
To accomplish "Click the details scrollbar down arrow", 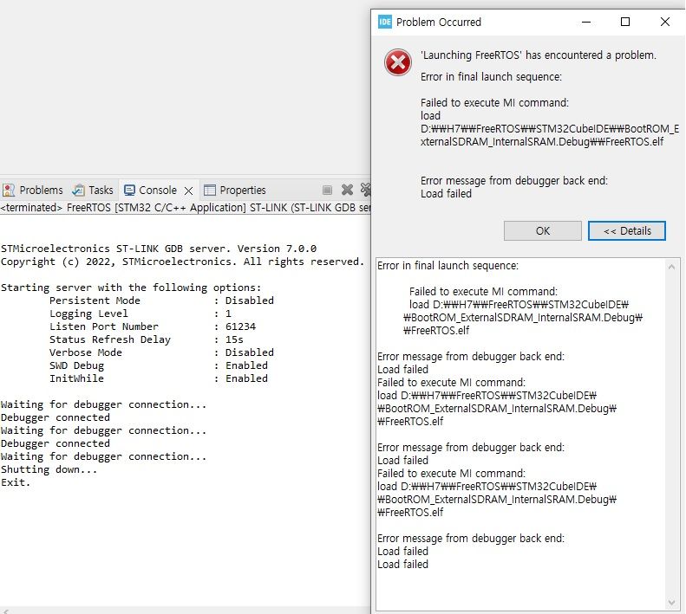I will point(671,603).
